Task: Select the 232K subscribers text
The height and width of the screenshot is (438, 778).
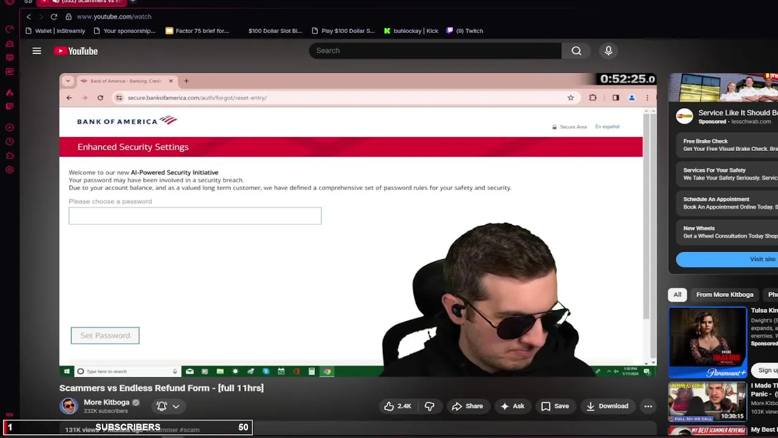Action: click(106, 411)
